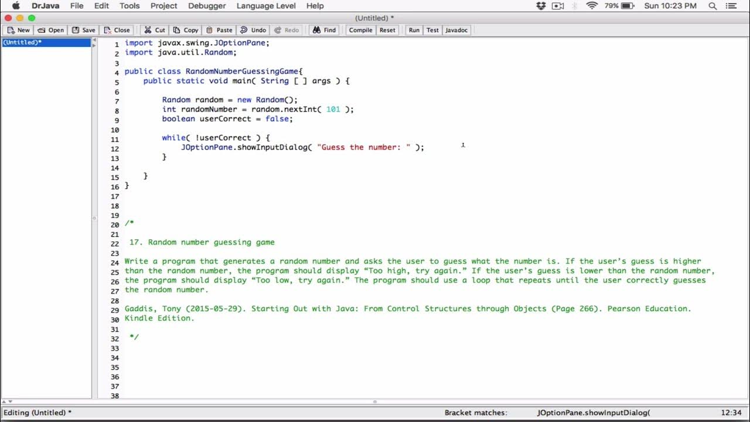750x422 pixels.
Task: Paste from clipboard using the Paste button
Action: [x=219, y=30]
